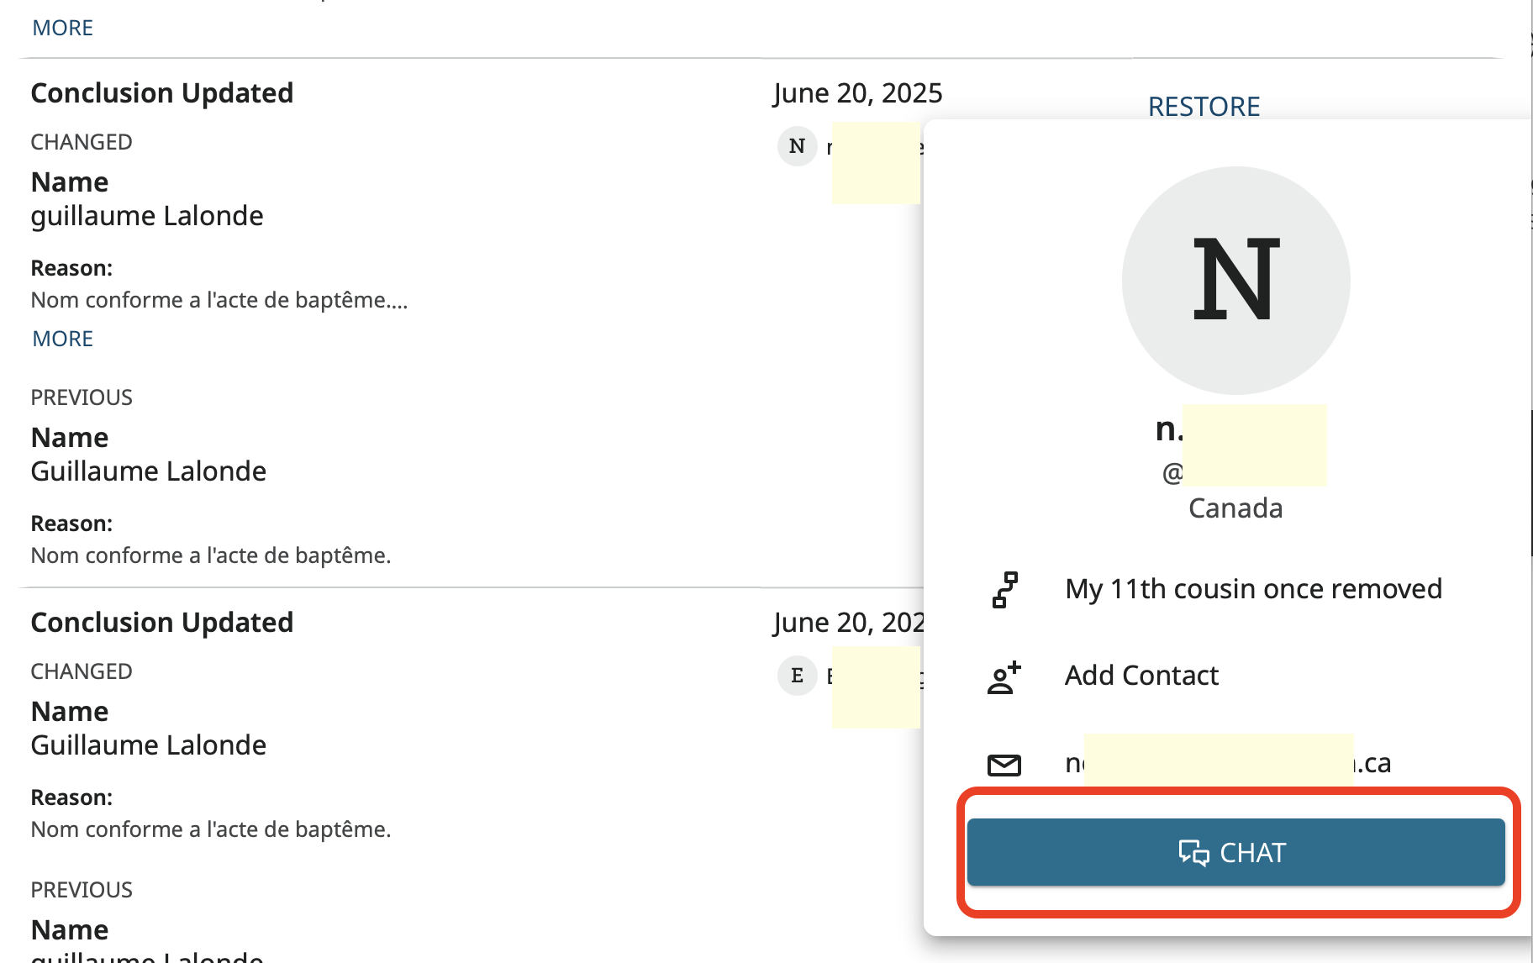Click the contributor name next to E avatar
1533x963 pixels.
click(x=874, y=676)
